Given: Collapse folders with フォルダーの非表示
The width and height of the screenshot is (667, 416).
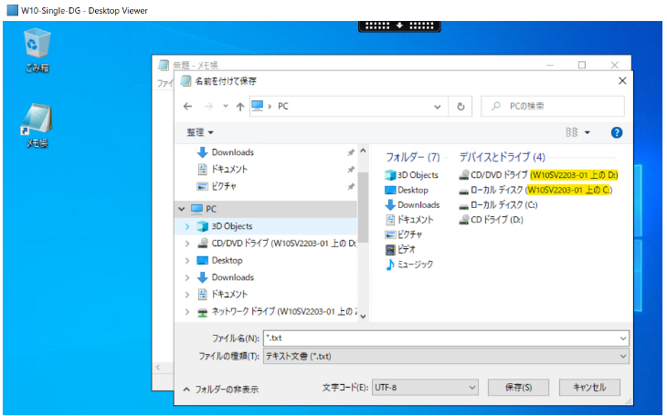Looking at the screenshot, I should 221,390.
